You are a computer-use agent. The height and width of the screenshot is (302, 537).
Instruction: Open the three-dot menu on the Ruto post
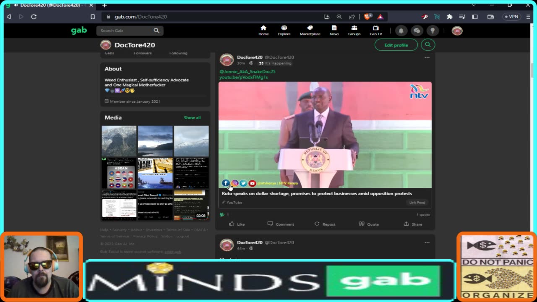click(427, 57)
